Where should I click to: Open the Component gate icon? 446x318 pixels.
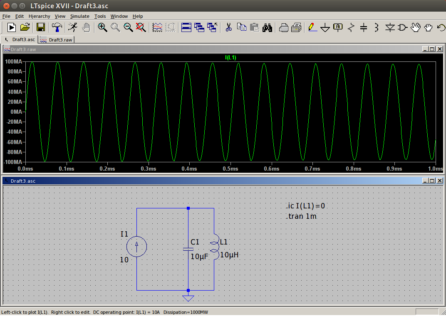[402, 28]
